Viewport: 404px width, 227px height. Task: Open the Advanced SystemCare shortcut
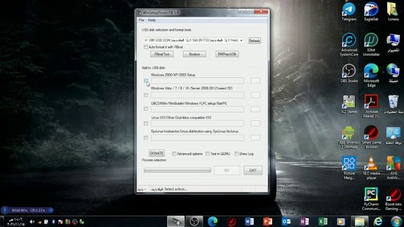[x=349, y=44]
